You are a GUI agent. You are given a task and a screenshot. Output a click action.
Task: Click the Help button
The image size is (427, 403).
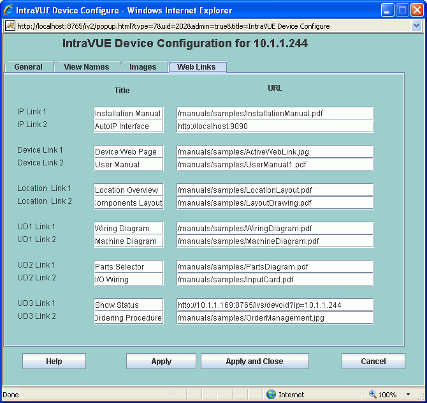coord(54,361)
